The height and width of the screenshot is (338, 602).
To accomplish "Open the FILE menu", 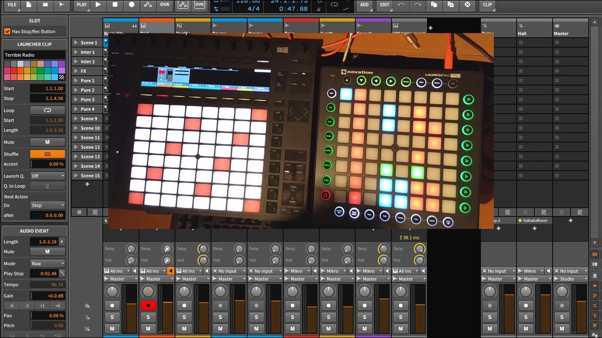I will tap(12, 5).
